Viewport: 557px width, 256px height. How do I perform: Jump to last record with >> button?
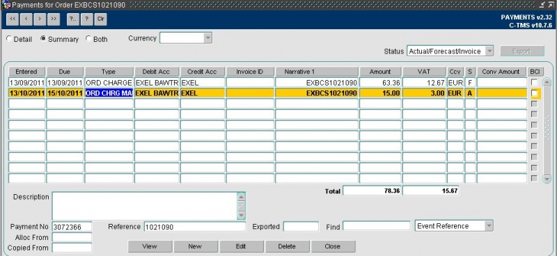(54, 19)
